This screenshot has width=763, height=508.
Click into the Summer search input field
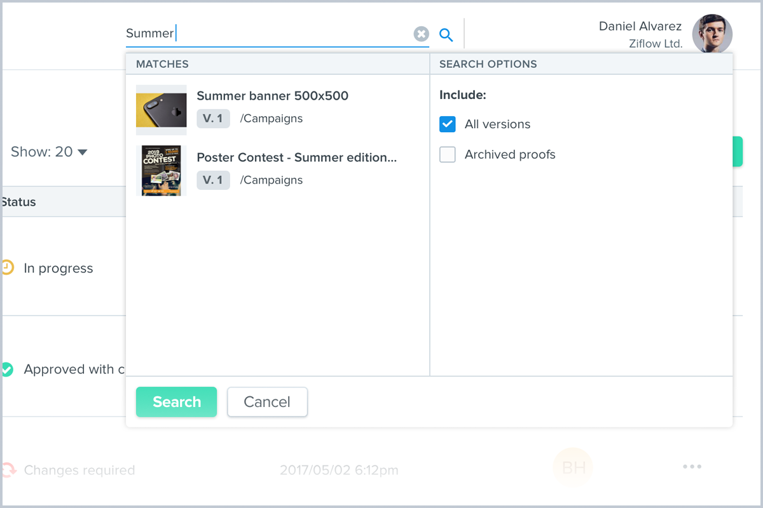click(267, 34)
